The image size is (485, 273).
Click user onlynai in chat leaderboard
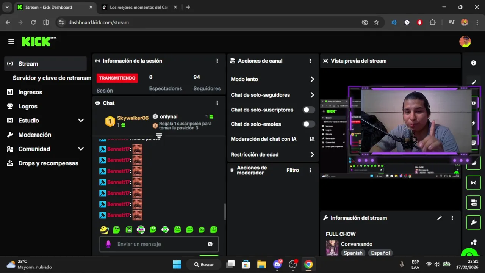[169, 117]
